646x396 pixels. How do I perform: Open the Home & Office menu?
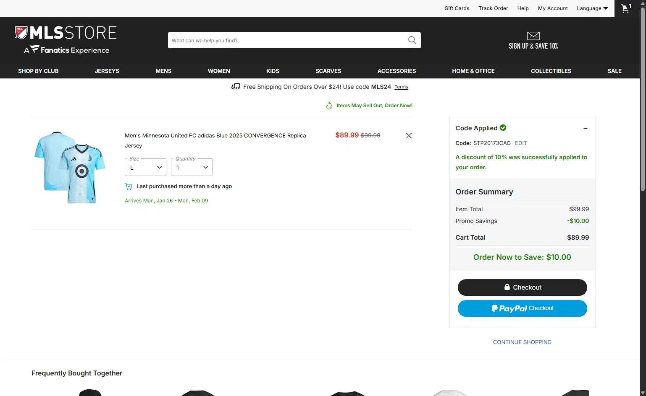[473, 71]
